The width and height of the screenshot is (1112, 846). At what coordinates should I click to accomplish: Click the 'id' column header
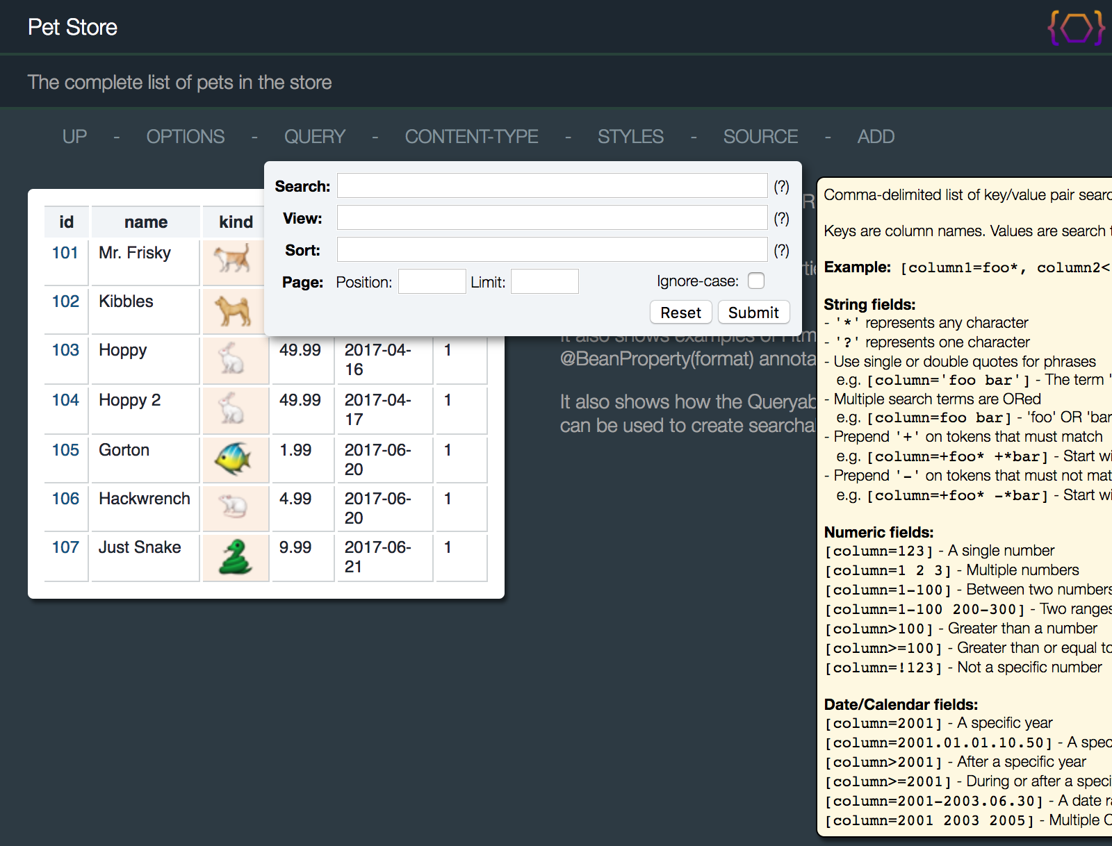coord(67,222)
